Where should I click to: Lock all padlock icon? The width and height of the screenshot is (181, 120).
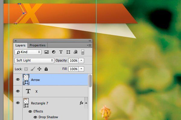(x=46, y=69)
